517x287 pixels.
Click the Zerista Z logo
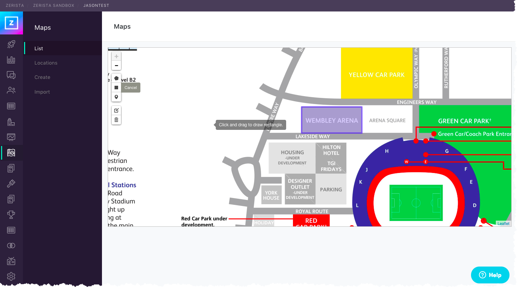point(11,23)
